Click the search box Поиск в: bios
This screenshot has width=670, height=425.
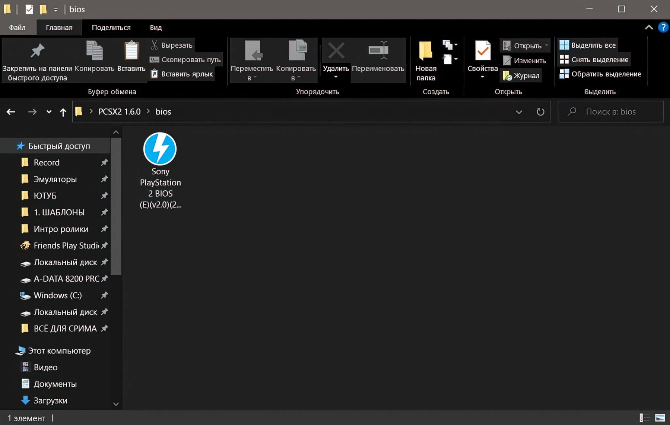click(611, 112)
